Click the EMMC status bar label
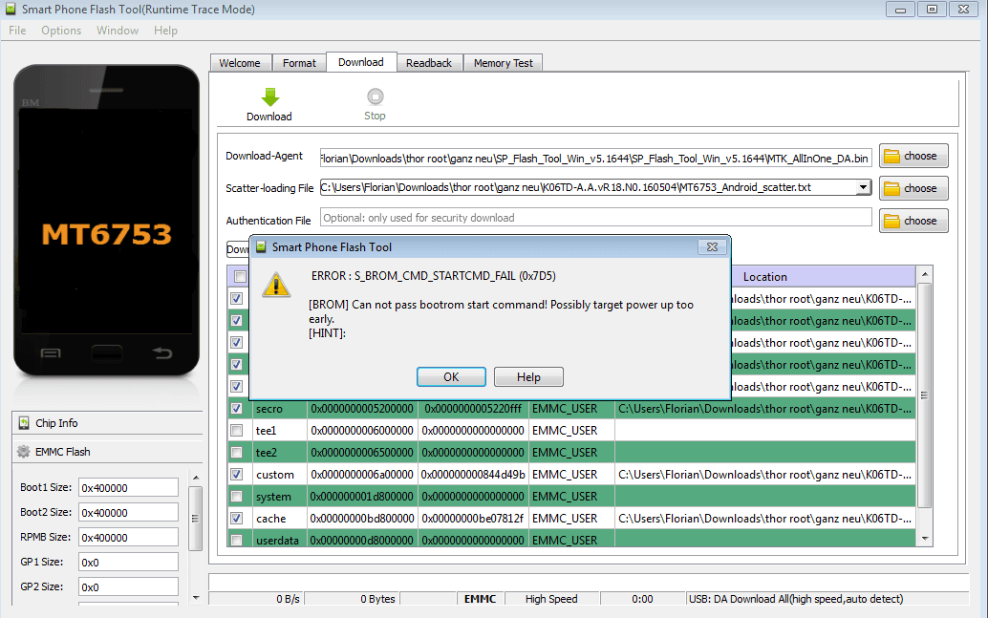 [x=480, y=599]
